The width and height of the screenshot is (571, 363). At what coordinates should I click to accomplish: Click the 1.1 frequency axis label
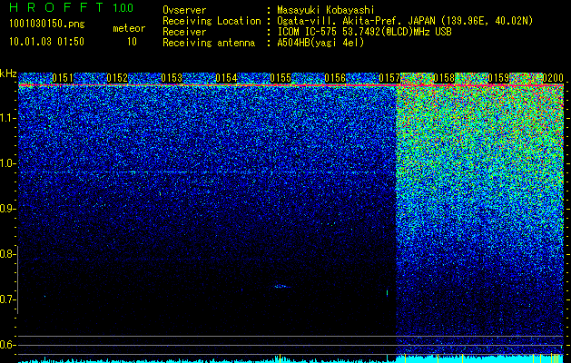[8, 118]
